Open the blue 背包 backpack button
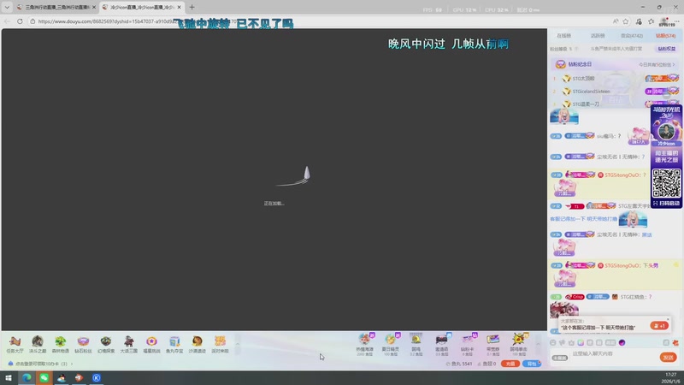The width and height of the screenshot is (684, 385). pyautogui.click(x=532, y=364)
